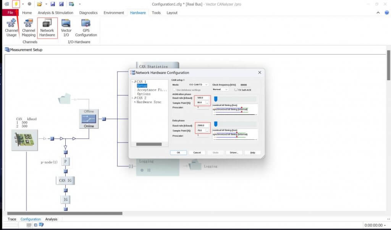Open the File menu

pos(10,13)
